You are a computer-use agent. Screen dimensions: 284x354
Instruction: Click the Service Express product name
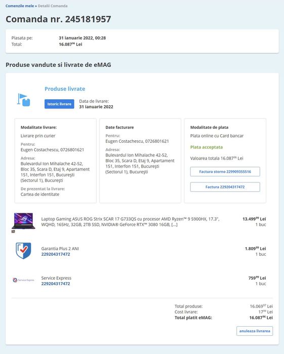pos(56,278)
